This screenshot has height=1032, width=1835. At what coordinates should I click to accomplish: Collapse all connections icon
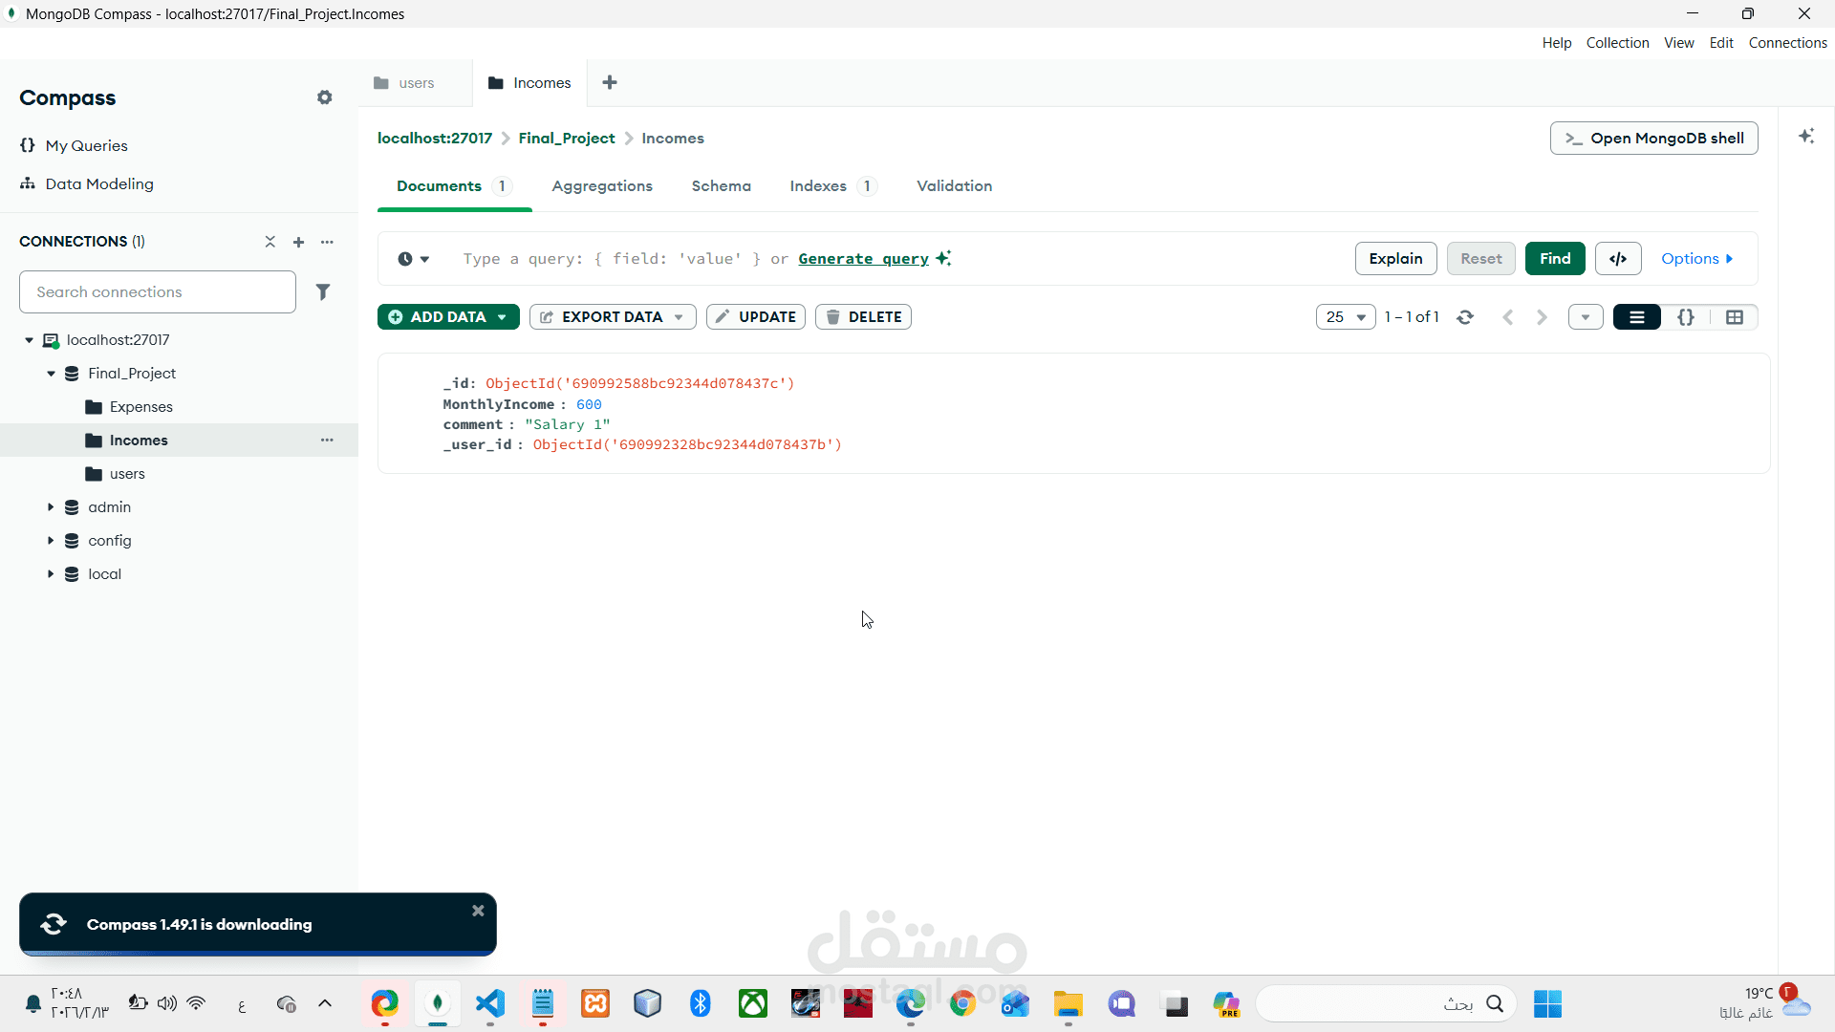270,242
